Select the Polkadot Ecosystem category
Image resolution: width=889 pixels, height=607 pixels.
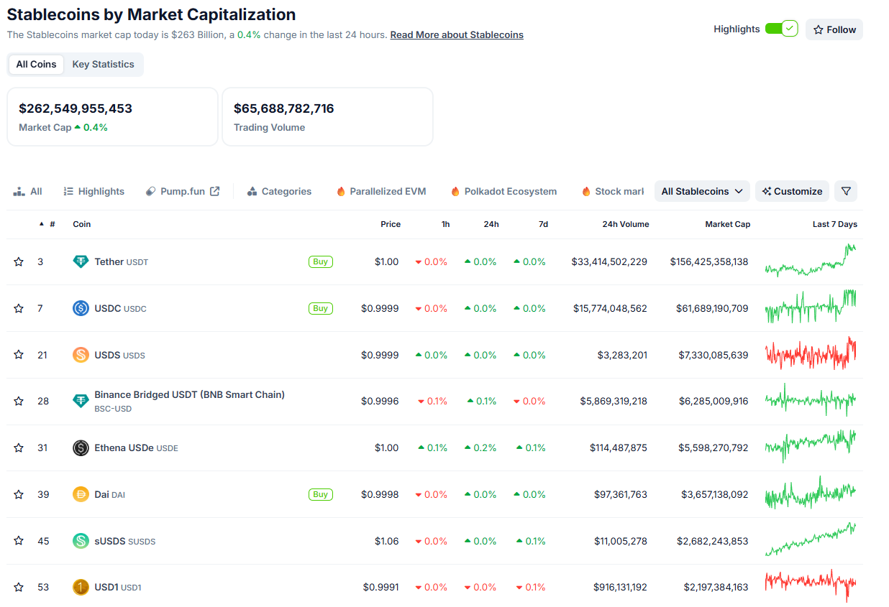(x=503, y=191)
